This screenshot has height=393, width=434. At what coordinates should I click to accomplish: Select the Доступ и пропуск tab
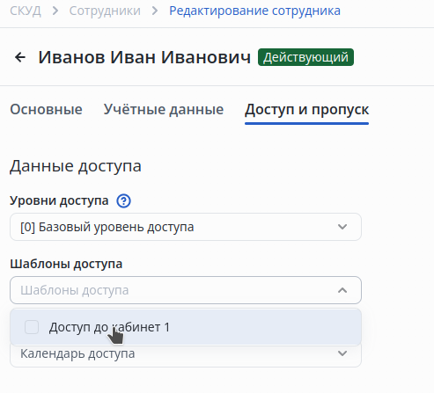point(306,110)
